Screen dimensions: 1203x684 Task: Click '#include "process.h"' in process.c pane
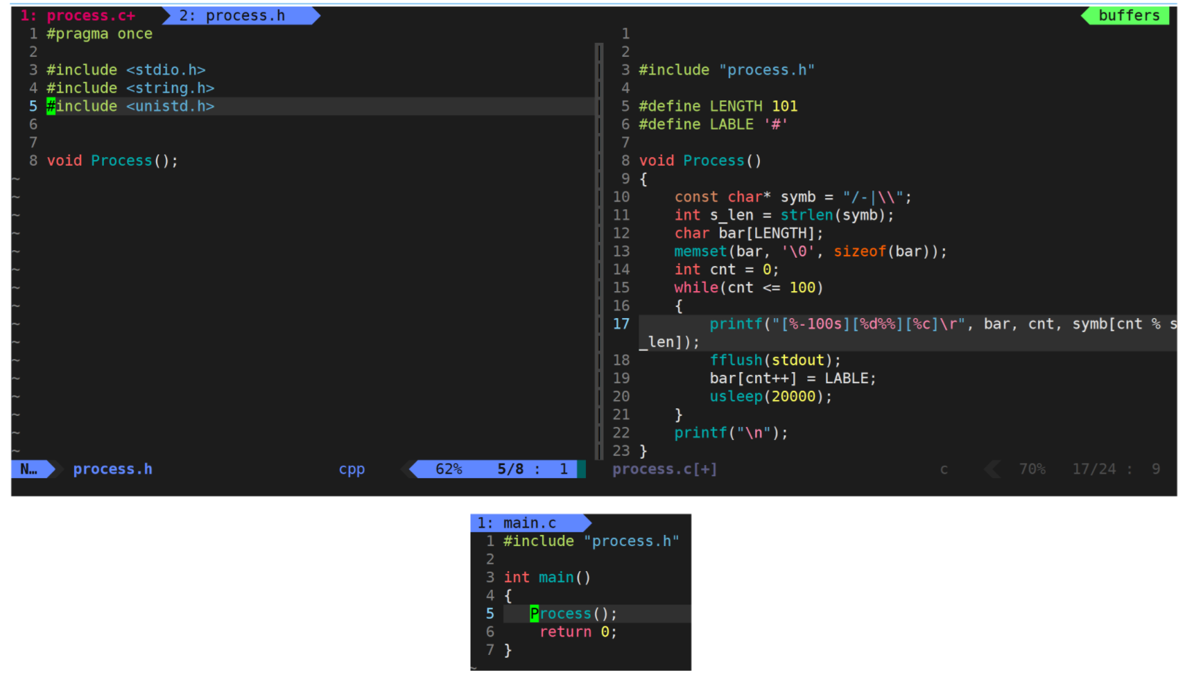pos(727,70)
